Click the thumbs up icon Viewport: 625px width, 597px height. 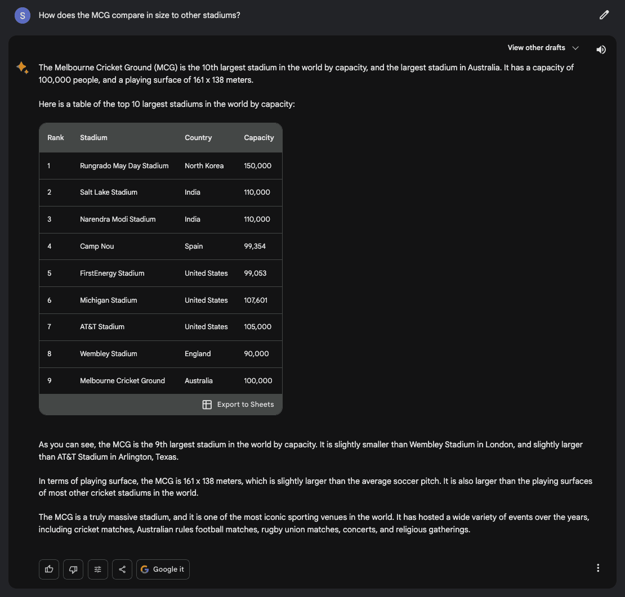[x=49, y=569]
